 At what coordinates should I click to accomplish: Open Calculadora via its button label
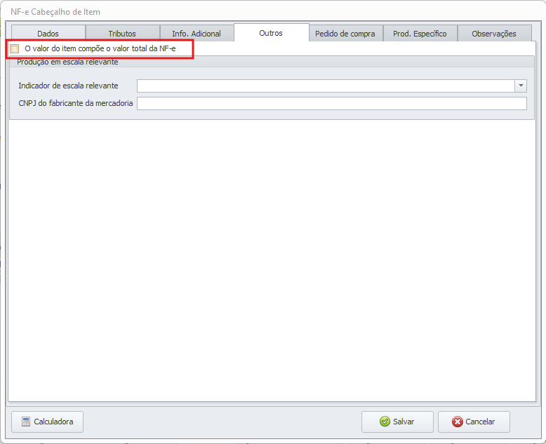[x=53, y=422]
